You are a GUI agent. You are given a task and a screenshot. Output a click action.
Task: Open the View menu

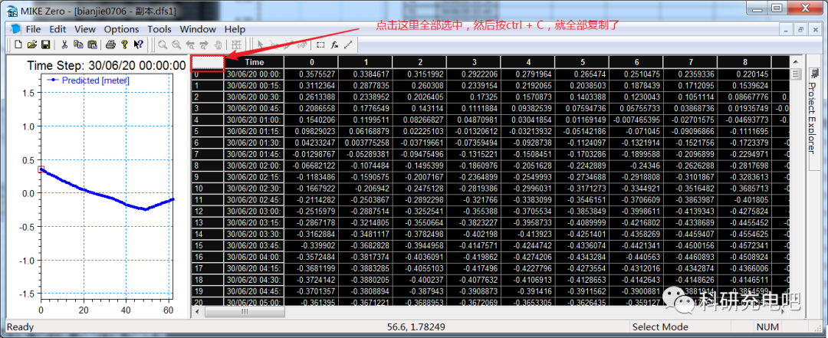point(85,29)
